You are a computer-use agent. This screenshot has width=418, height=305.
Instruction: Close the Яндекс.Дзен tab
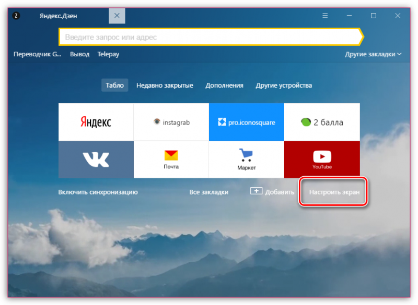pyautogui.click(x=117, y=16)
